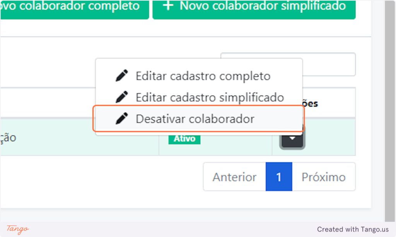Click plus icon on Novo colaborador simplificado
The width and height of the screenshot is (396, 237).
(168, 6)
